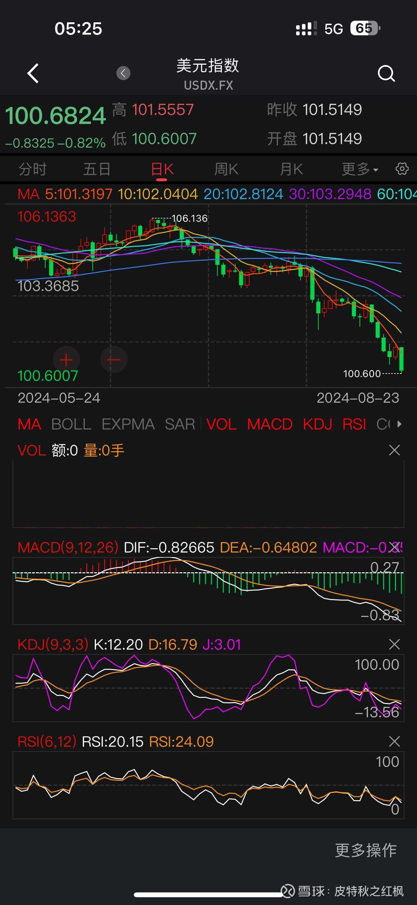Tap the latest candlestick near 100.600

click(x=401, y=358)
